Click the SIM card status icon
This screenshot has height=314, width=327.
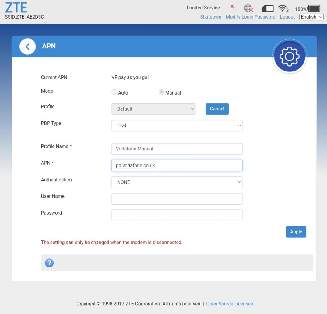(268, 9)
